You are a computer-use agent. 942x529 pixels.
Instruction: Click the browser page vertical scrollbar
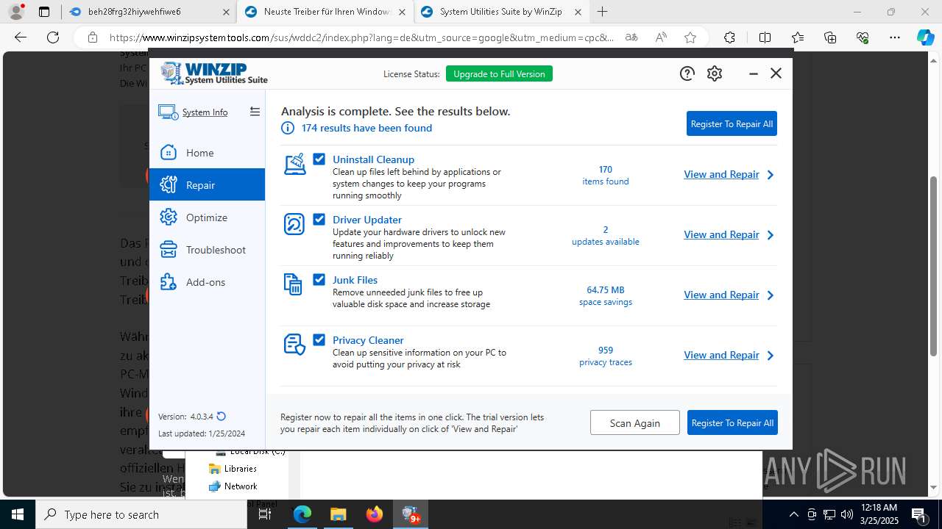click(x=934, y=264)
